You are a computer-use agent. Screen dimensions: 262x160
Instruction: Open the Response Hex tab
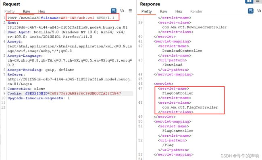179,11
